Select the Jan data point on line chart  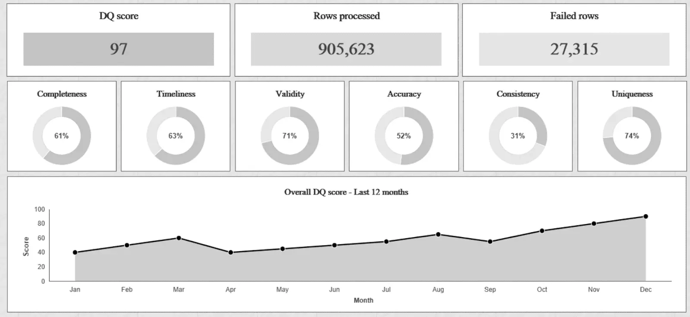coord(75,252)
